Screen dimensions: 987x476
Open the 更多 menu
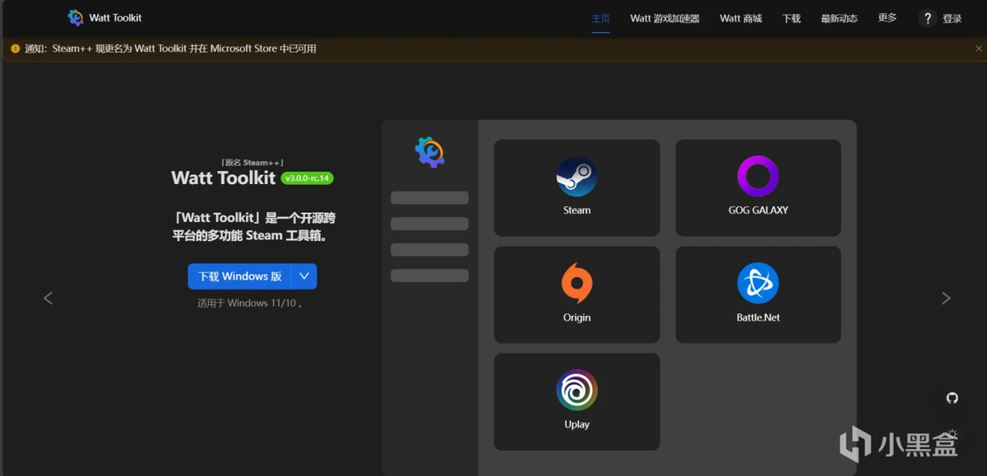point(887,17)
